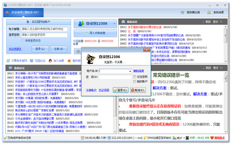Click IE icon beside 订票助手官网

coord(8,61)
